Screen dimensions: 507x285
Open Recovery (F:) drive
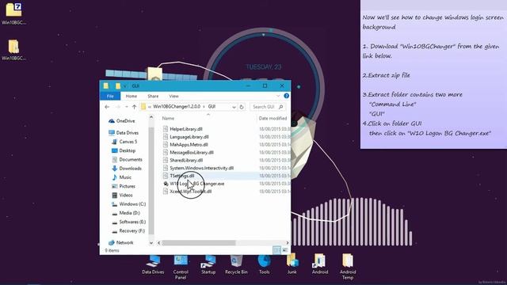point(132,230)
